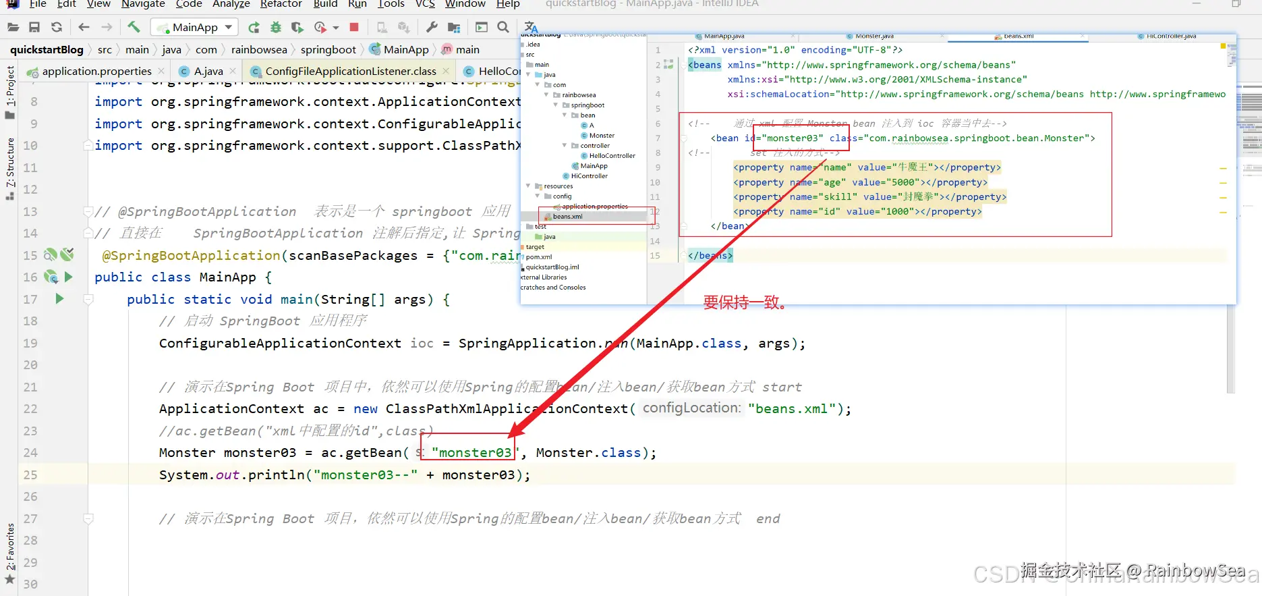The image size is (1262, 596).
Task: Open the File menu
Action: click(x=38, y=4)
